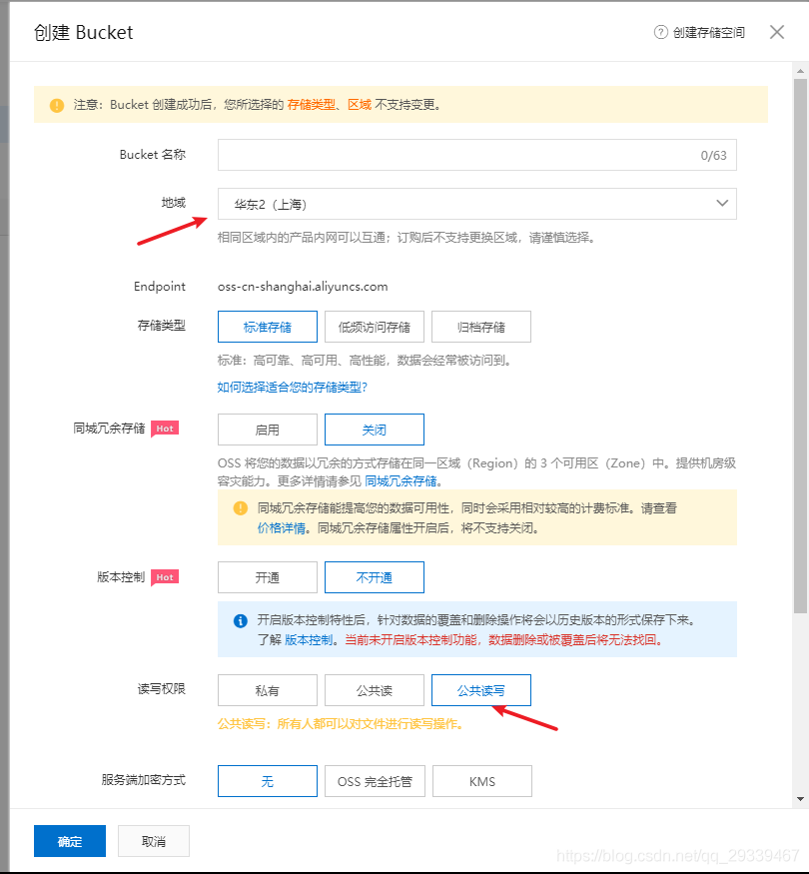The image size is (809, 874).
Task: Select 关闭 for 同城冗余存储
Action: (x=375, y=430)
